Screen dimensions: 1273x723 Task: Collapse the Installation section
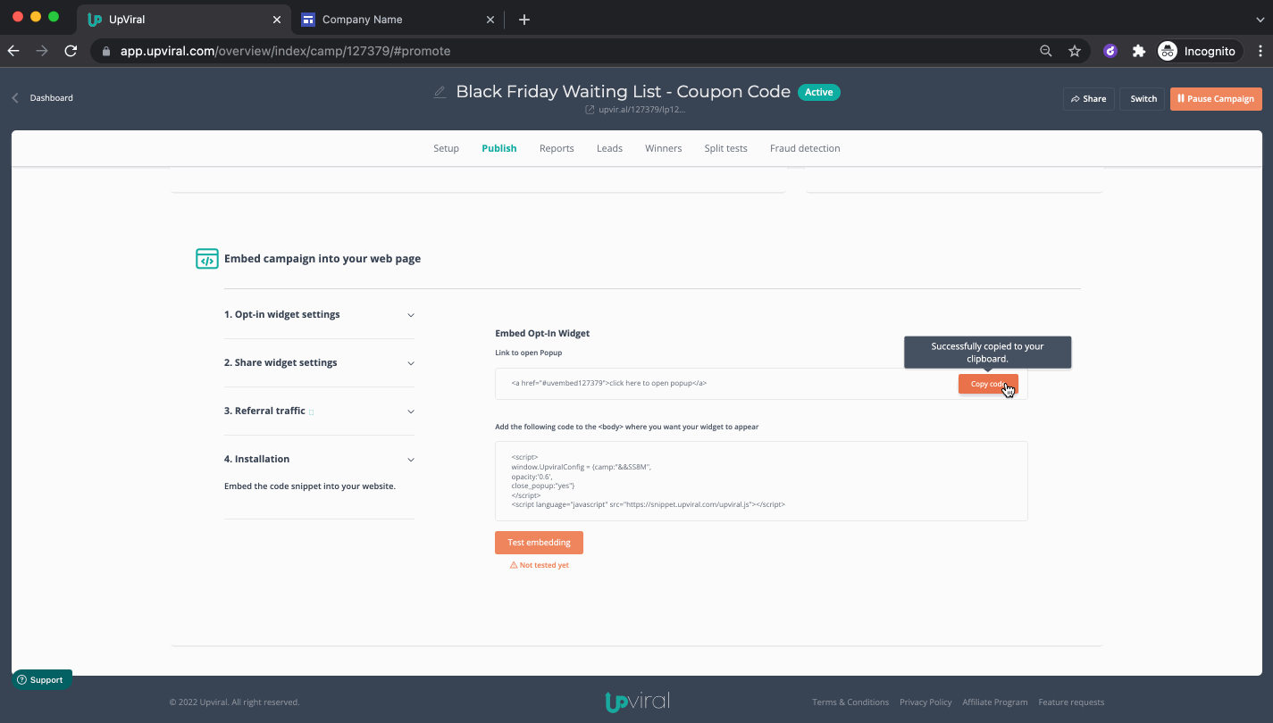319,459
